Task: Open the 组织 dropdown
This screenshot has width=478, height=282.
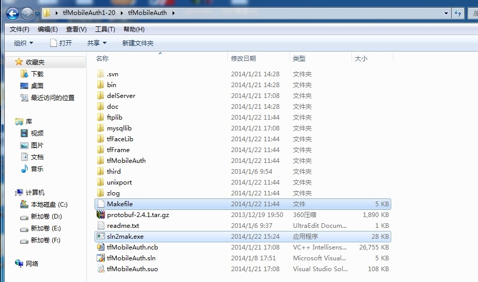Action: (23, 43)
